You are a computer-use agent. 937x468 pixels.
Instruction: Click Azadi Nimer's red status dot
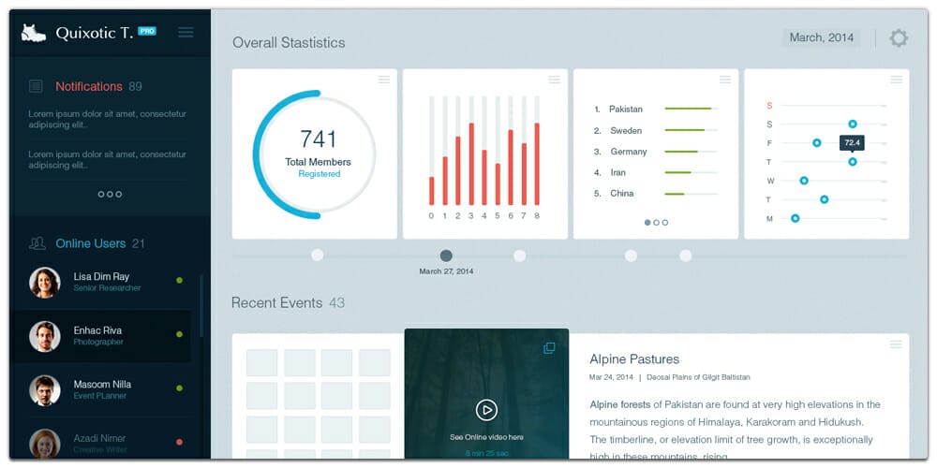point(179,442)
